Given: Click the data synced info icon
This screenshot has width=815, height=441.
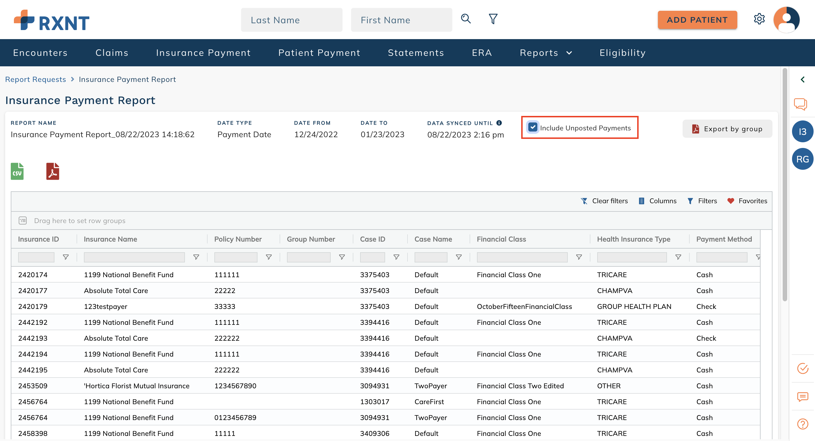Looking at the screenshot, I should (499, 123).
